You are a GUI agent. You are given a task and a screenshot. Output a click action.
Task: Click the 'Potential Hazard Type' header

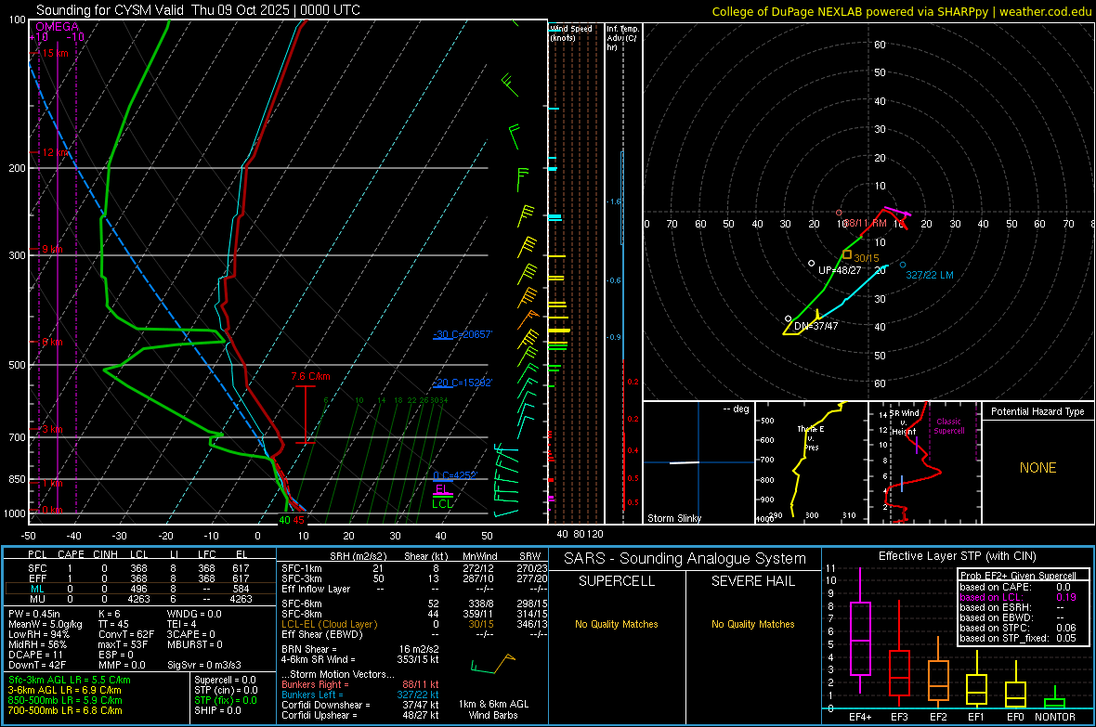1037,411
